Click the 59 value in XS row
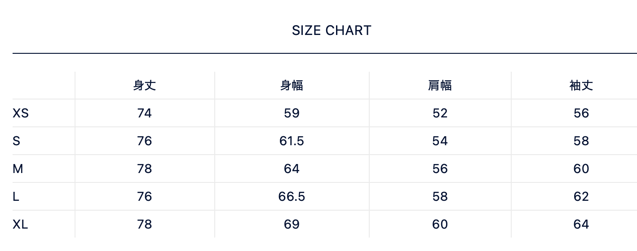Image resolution: width=637 pixels, height=251 pixels. (x=292, y=113)
